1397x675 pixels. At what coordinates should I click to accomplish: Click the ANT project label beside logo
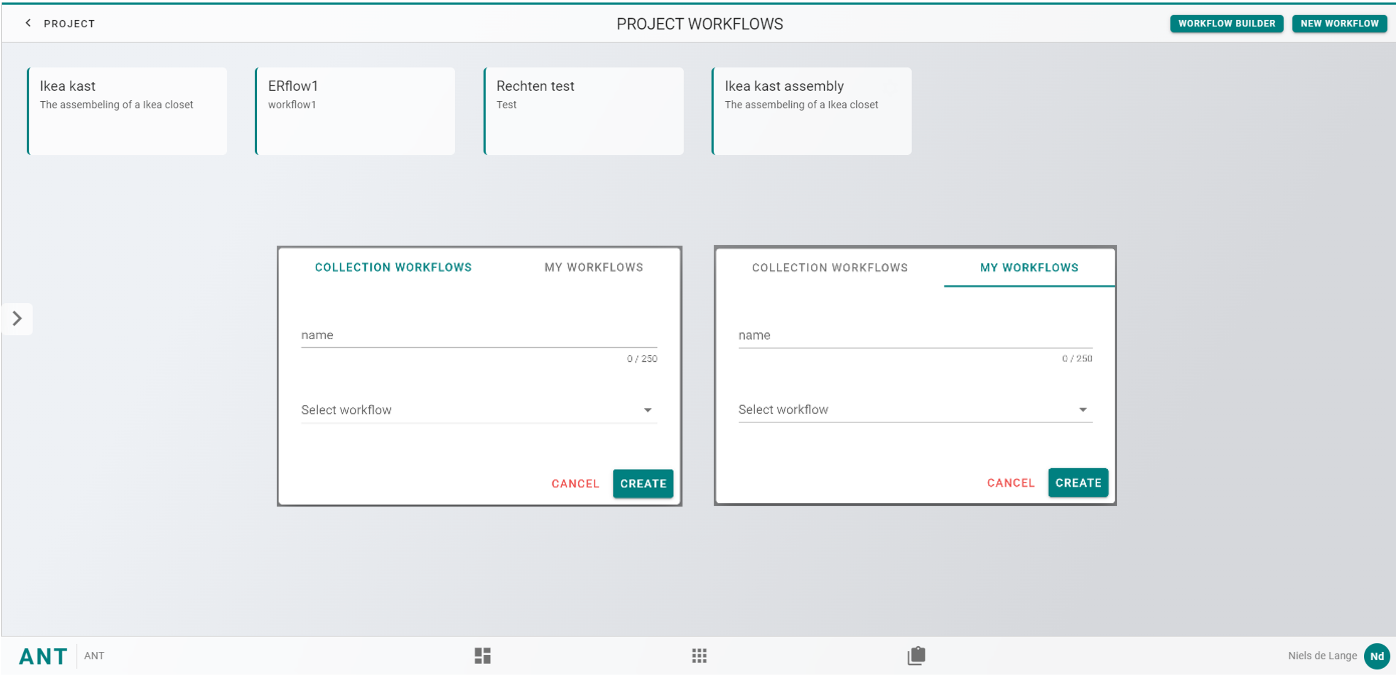[94, 656]
